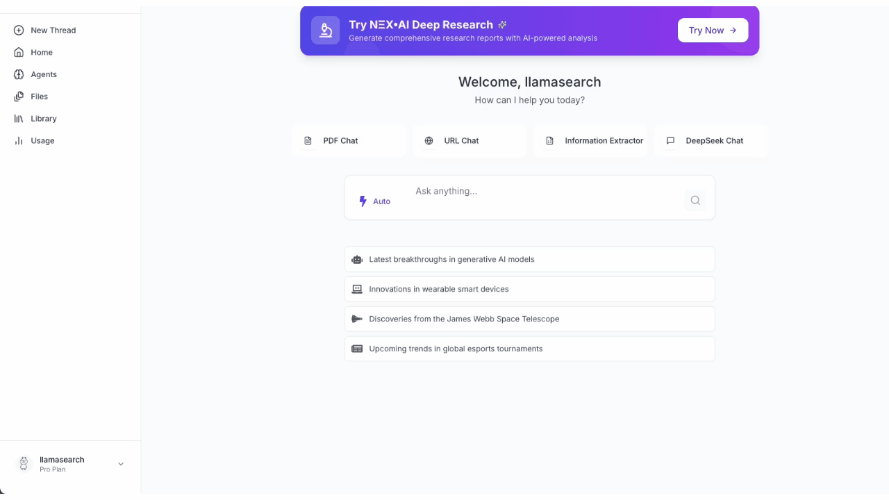Click the 'Pro Plan' label
889x500 pixels.
point(53,469)
